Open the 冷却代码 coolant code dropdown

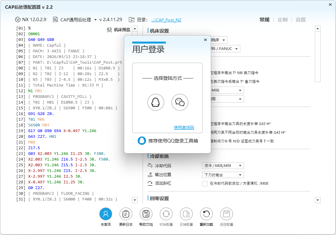coord(223,166)
